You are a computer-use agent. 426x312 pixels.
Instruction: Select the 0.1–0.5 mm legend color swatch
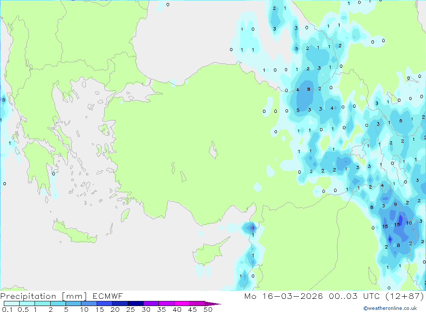point(12,303)
